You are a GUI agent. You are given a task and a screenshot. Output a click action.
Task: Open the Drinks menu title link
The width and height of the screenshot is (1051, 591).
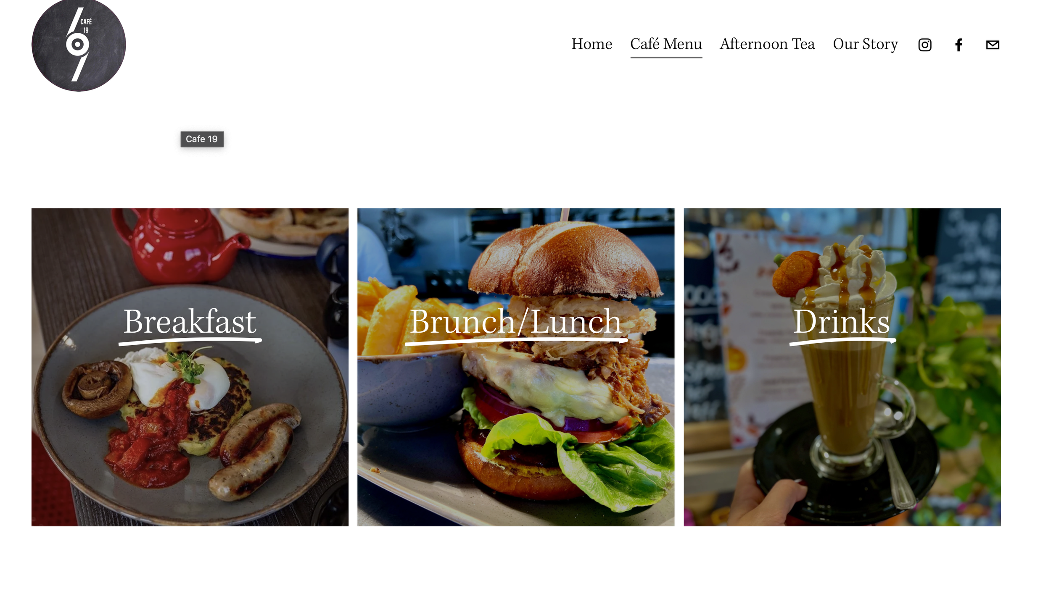coord(842,323)
